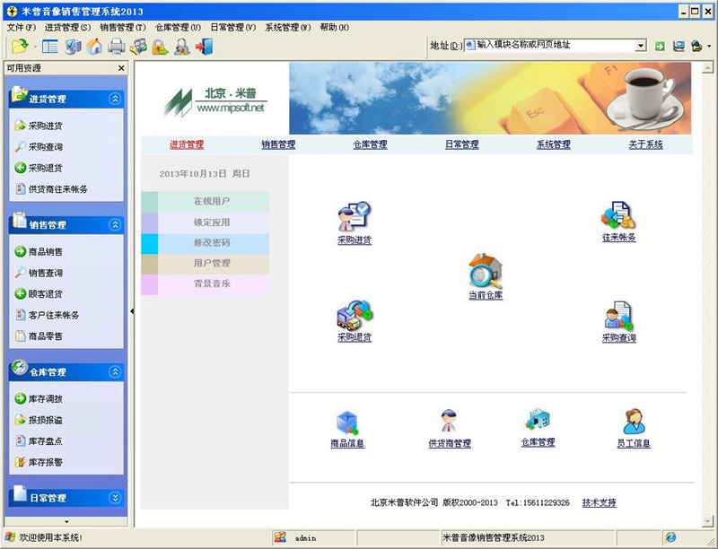This screenshot has width=718, height=549.
Task: Open the 帮助(H) menu
Action: 334,28
